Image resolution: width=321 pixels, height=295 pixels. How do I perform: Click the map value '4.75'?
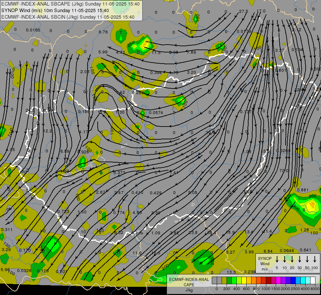pyautogui.click(x=173, y=72)
